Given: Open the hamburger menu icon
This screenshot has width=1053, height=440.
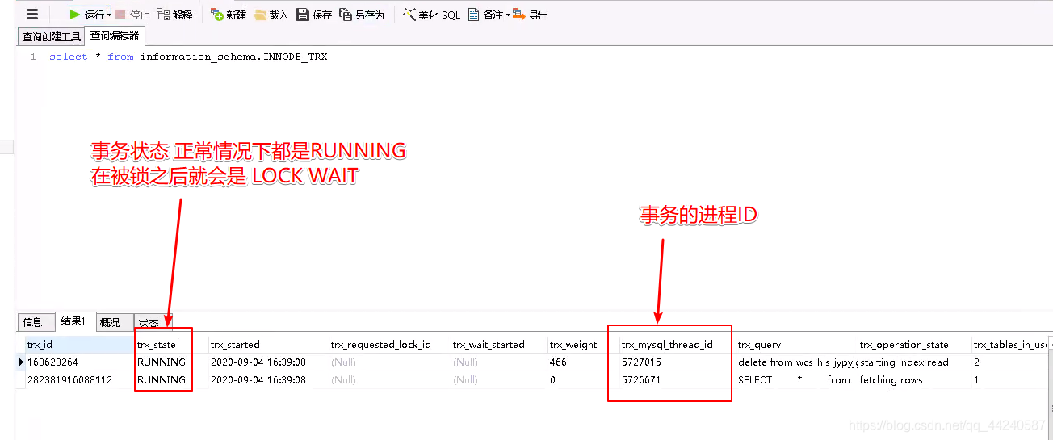Looking at the screenshot, I should (x=32, y=15).
